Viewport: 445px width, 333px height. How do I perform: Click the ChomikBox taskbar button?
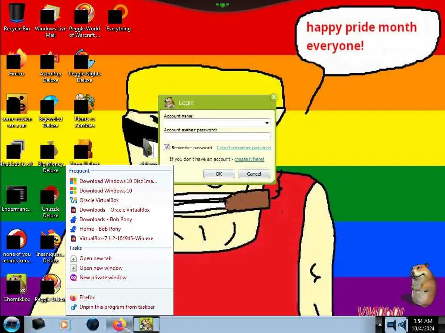point(146,324)
